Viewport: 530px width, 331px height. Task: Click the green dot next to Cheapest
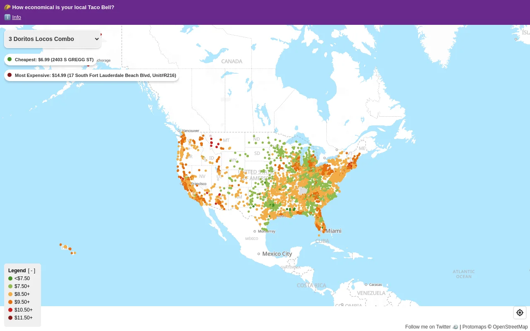10,59
